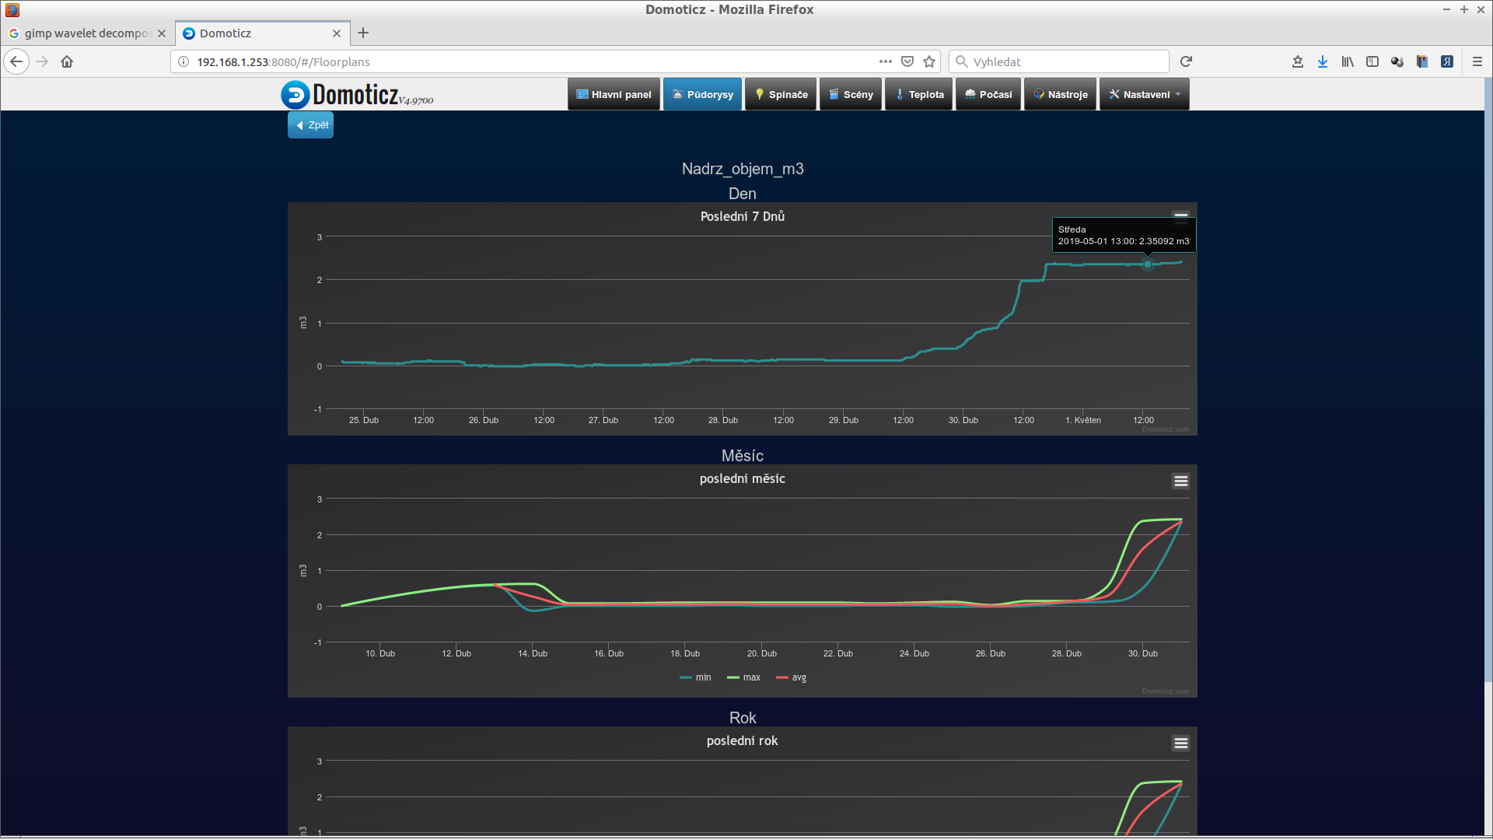The height and width of the screenshot is (840, 1493).
Task: Open the Počasí weather page
Action: pos(988,94)
